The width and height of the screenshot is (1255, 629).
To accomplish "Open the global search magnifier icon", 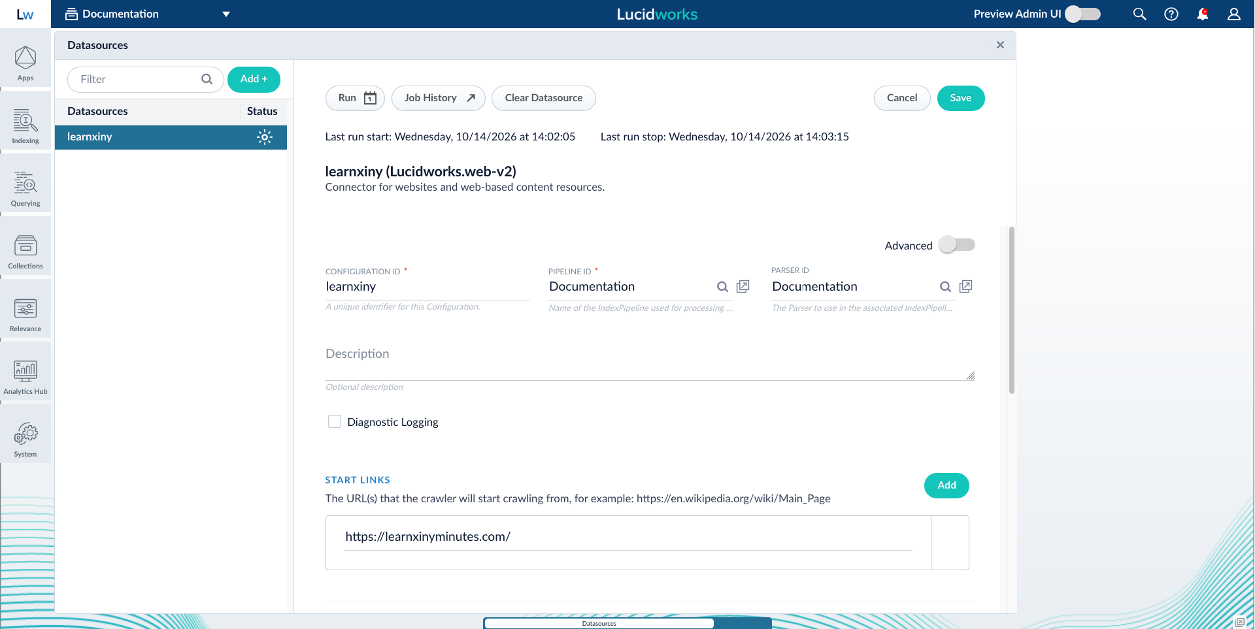I will pyautogui.click(x=1139, y=14).
